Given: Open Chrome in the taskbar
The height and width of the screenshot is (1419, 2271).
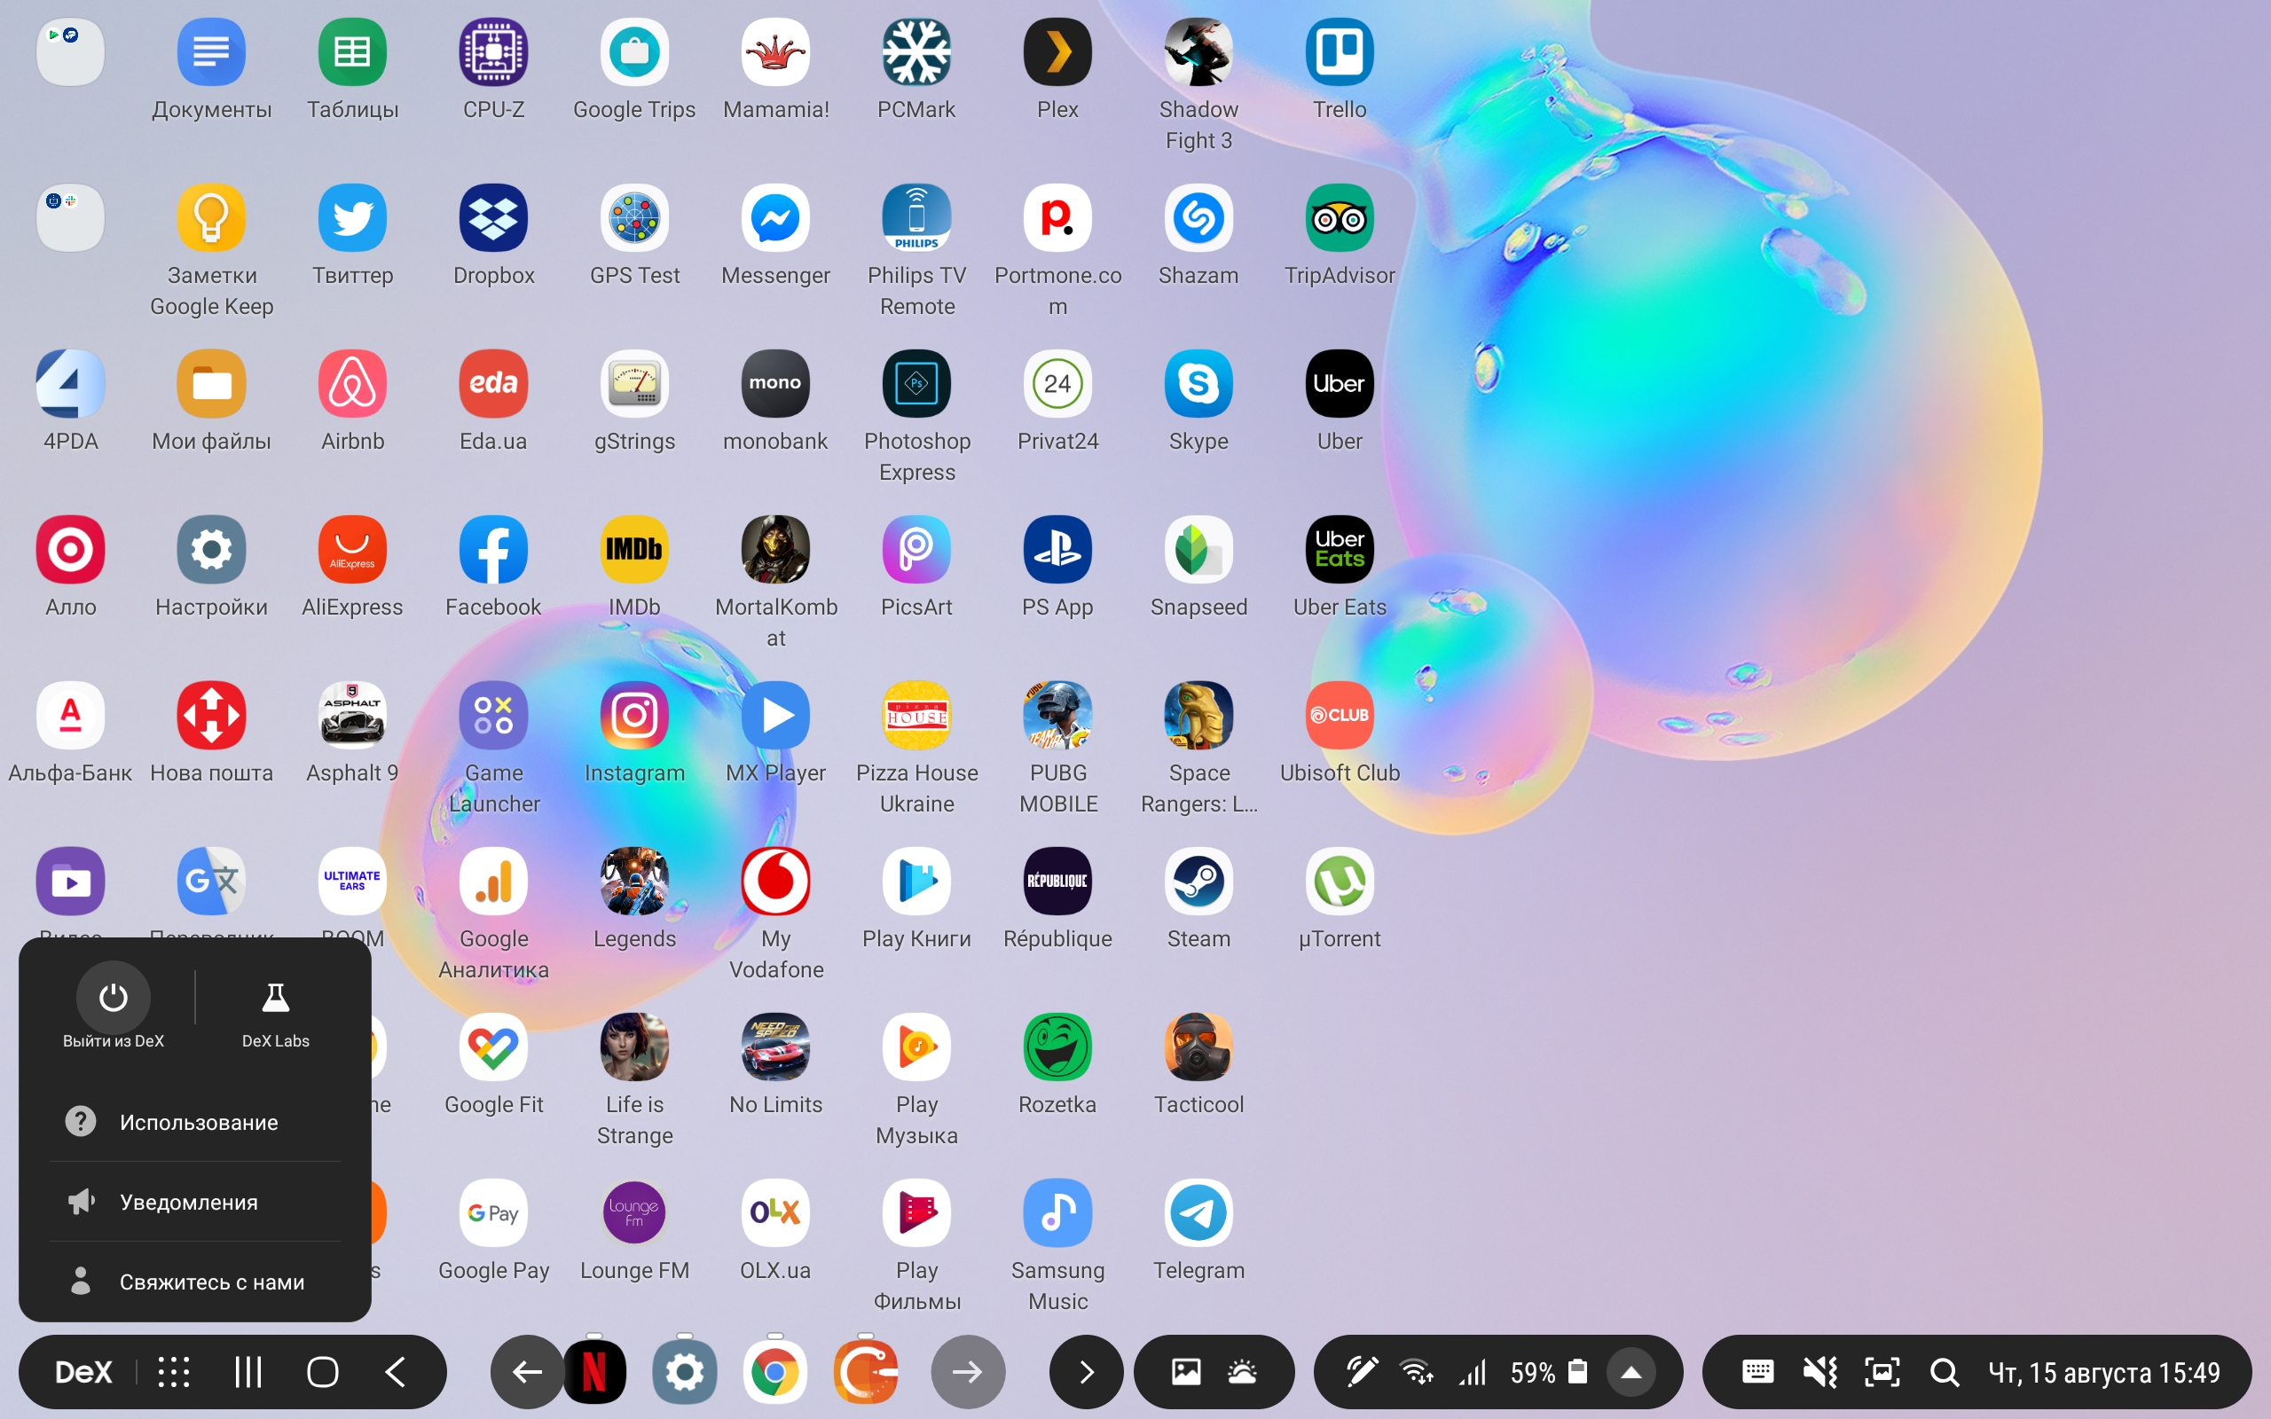Looking at the screenshot, I should pos(774,1372).
